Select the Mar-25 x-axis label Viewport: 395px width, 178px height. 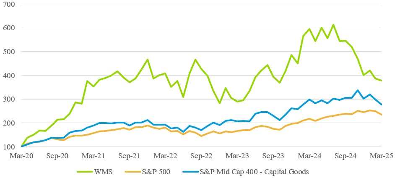(x=381, y=156)
